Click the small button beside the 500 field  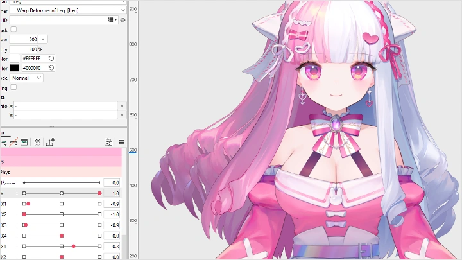[x=43, y=39]
